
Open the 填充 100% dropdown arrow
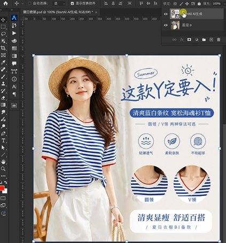[224, 4]
